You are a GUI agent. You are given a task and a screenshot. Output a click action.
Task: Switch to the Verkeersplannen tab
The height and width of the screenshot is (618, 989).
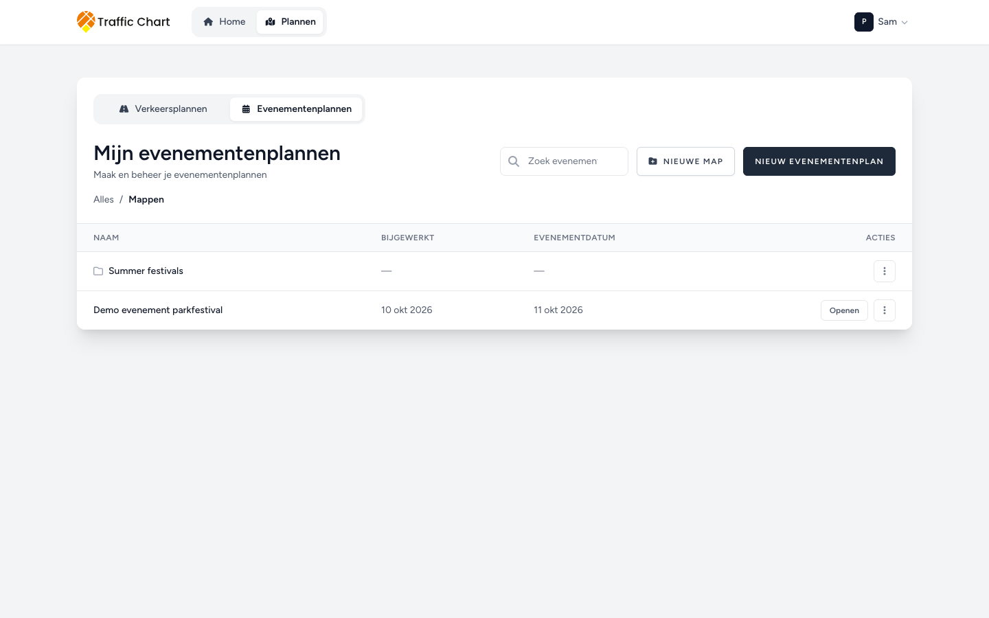(x=163, y=109)
